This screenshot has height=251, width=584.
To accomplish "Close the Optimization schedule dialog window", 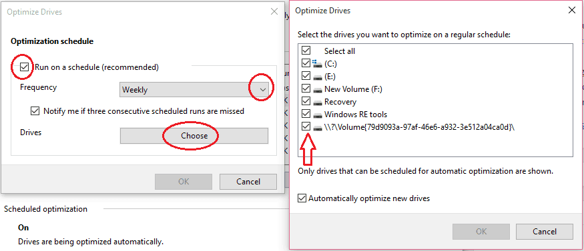I will tap(274, 11).
